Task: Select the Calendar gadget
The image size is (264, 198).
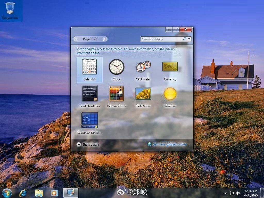Action: coord(89,70)
